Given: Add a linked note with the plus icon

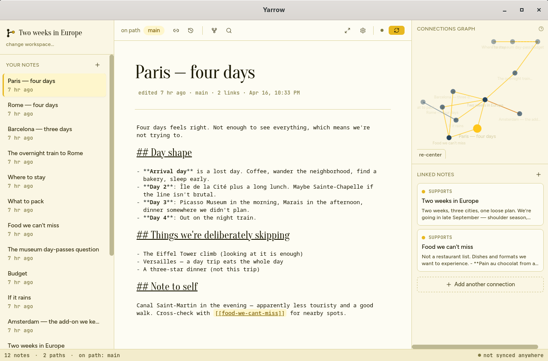Looking at the screenshot, I should [539, 174].
